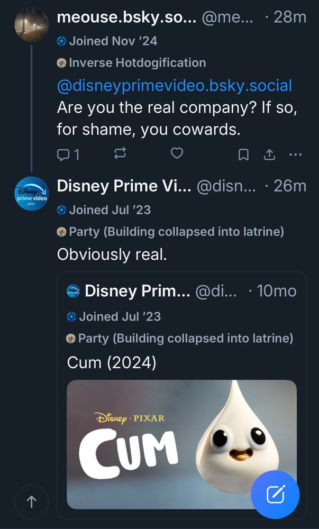
Task: Like meouse's post with the heart icon
Action: click(x=177, y=154)
